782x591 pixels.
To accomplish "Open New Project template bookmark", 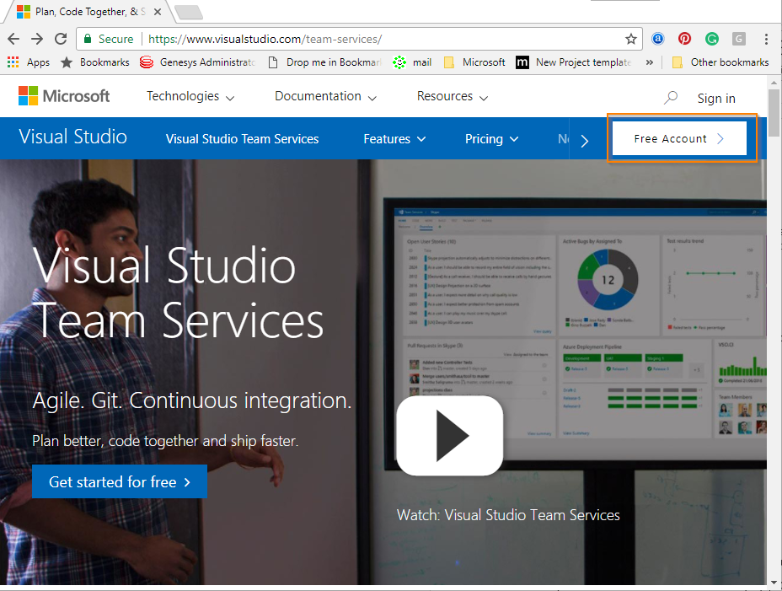I will [574, 62].
